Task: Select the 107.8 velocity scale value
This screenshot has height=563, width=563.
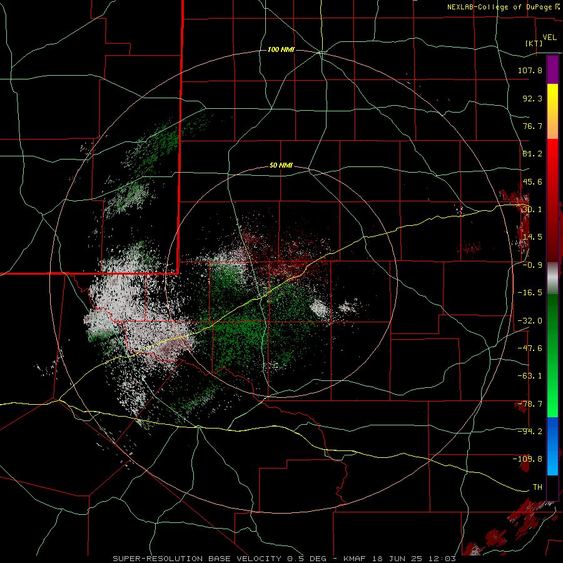Action: click(530, 70)
